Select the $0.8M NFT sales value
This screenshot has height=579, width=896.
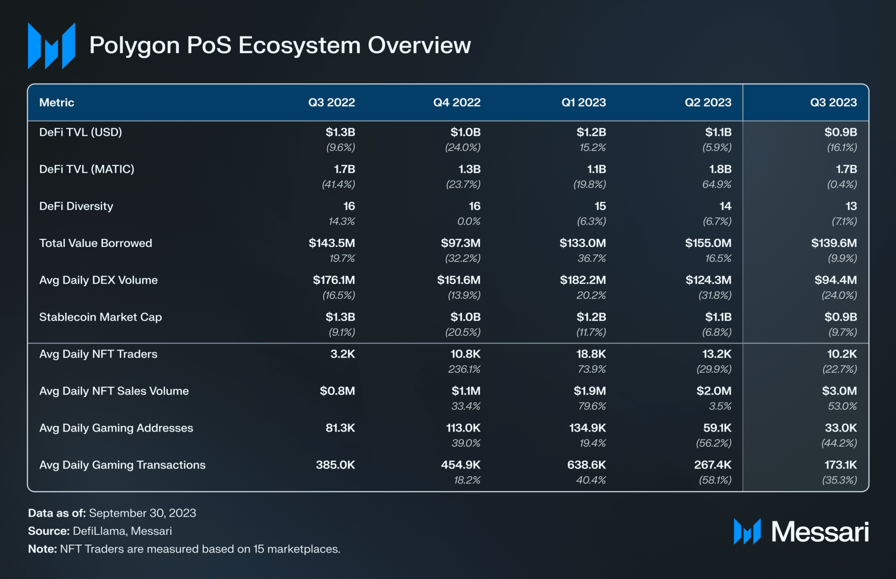tap(337, 391)
